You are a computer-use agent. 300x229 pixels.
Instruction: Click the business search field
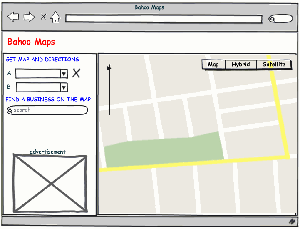pyautogui.click(x=47, y=110)
